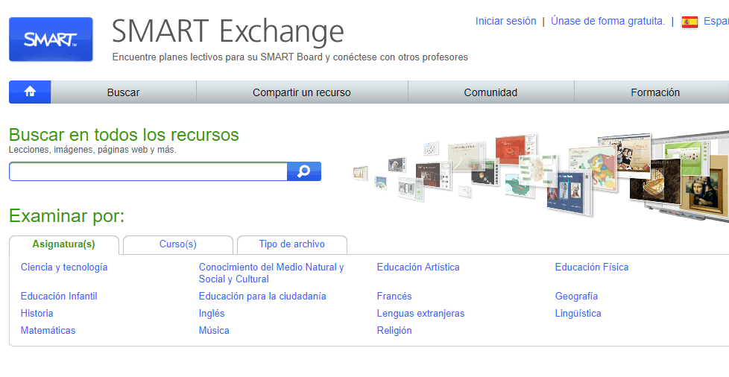Switch to the Asignatura(s) tab
This screenshot has height=377, width=729.
pos(63,244)
